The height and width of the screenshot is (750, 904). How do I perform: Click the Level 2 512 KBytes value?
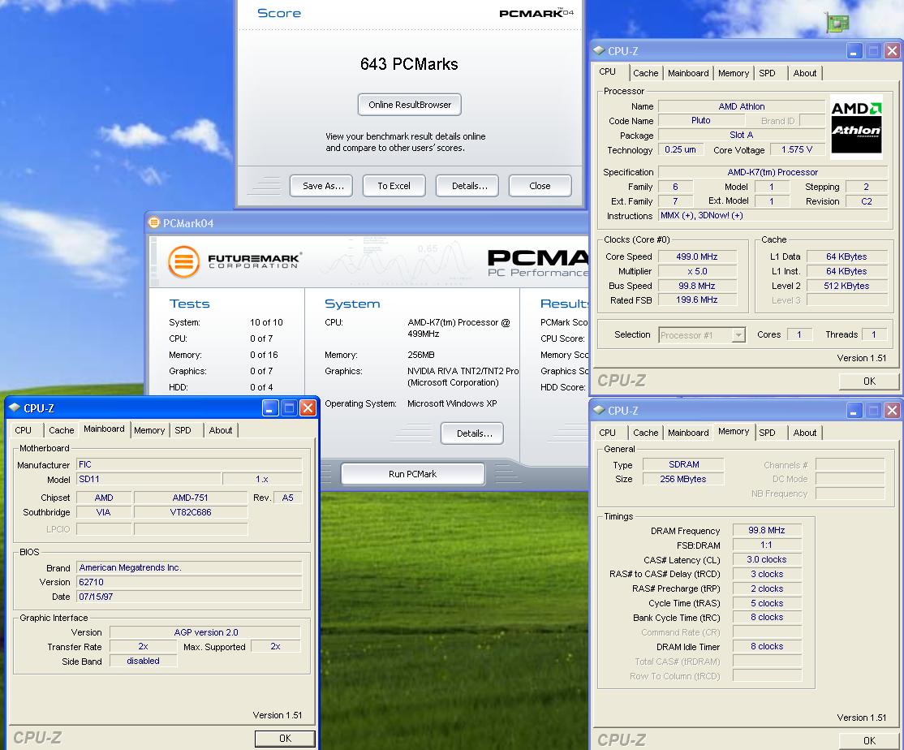tap(846, 286)
